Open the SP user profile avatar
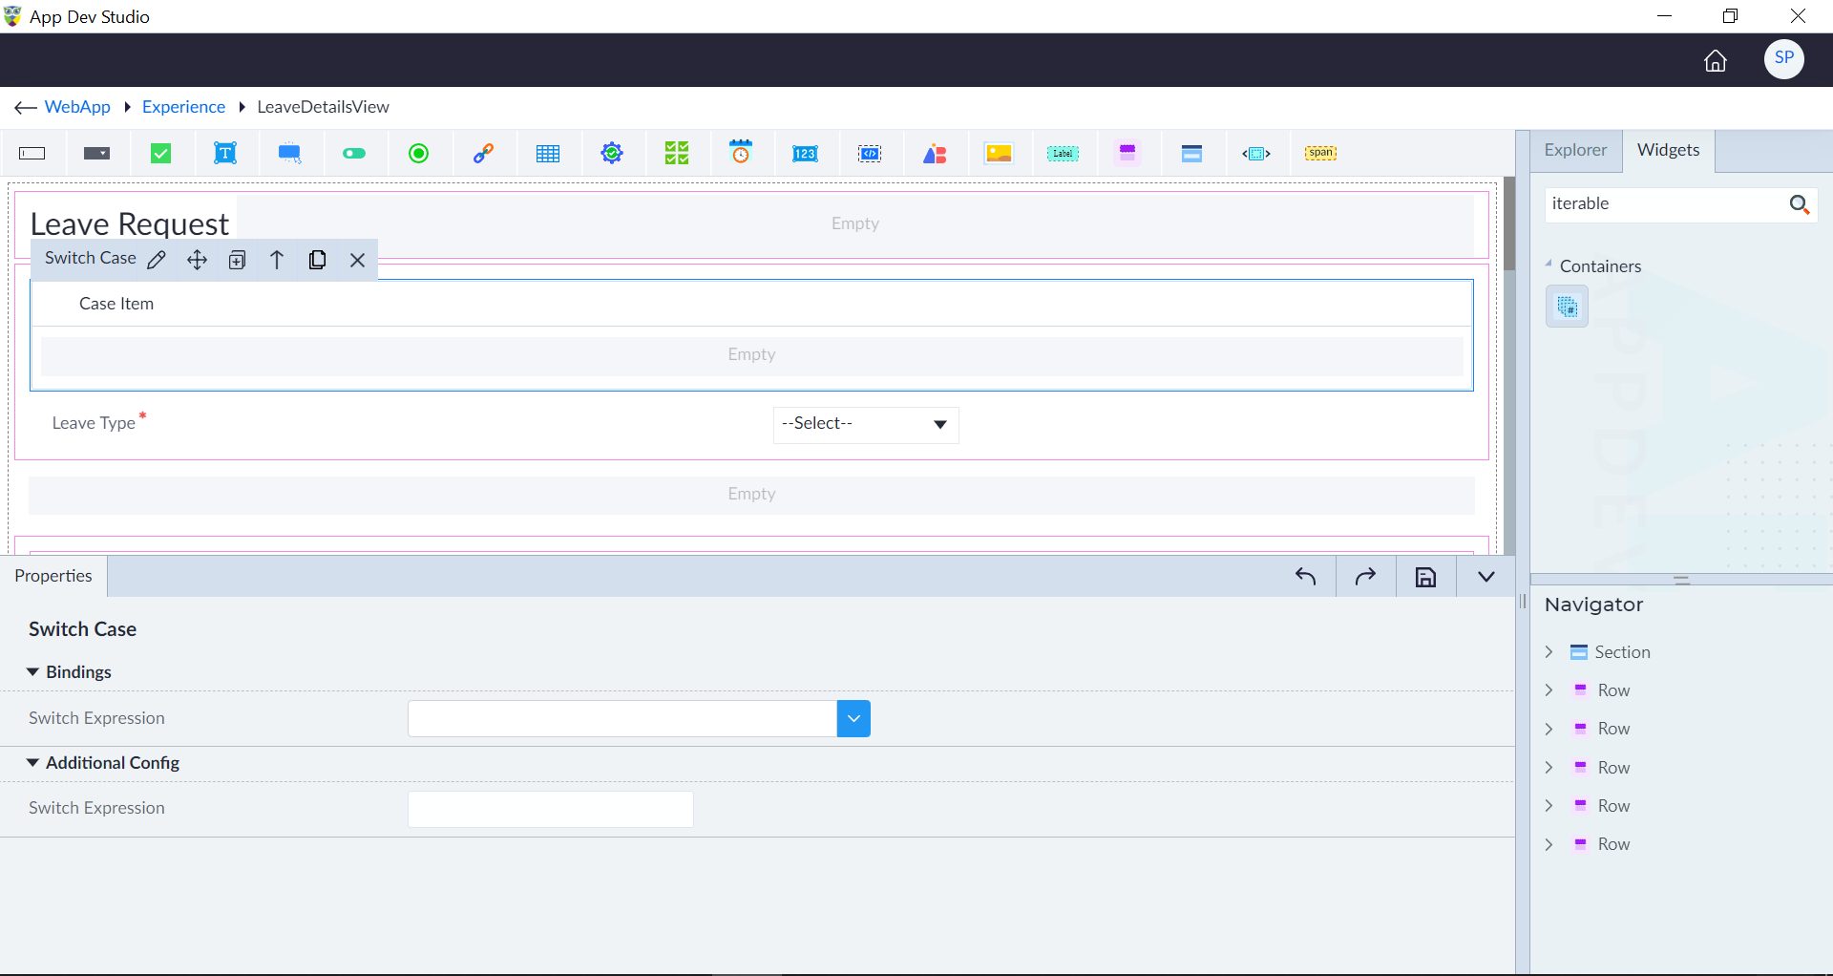1833x976 pixels. 1783,59
